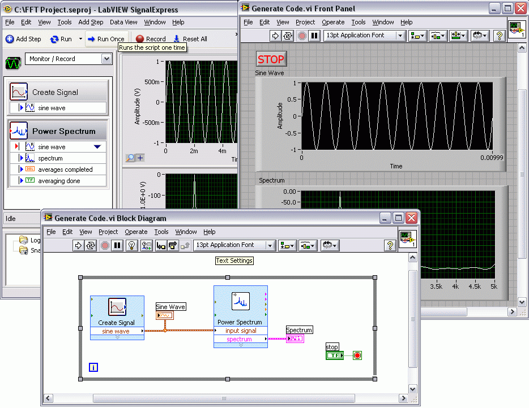Click the Run Once button
Image resolution: width=529 pixels, height=408 pixels.
pos(106,39)
